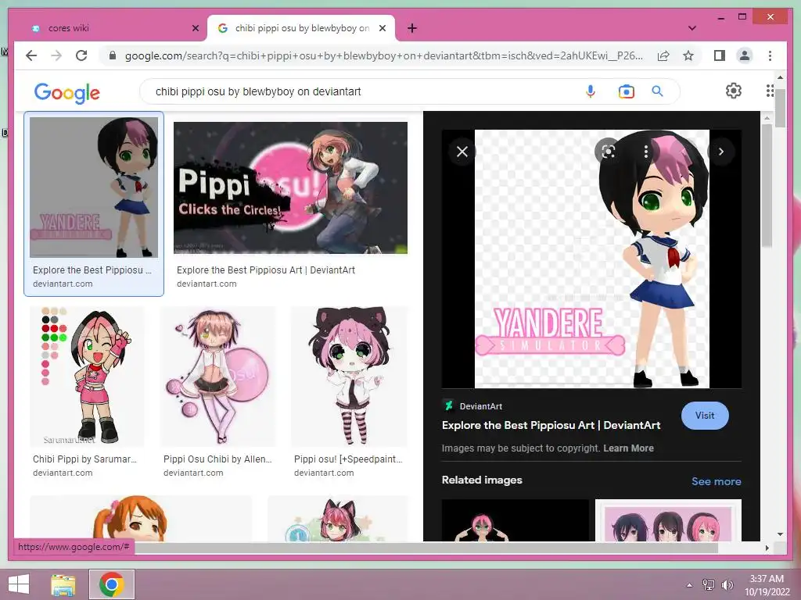Open the orange-haired character thumbnail
This screenshot has height=600, width=801.
coord(141,518)
